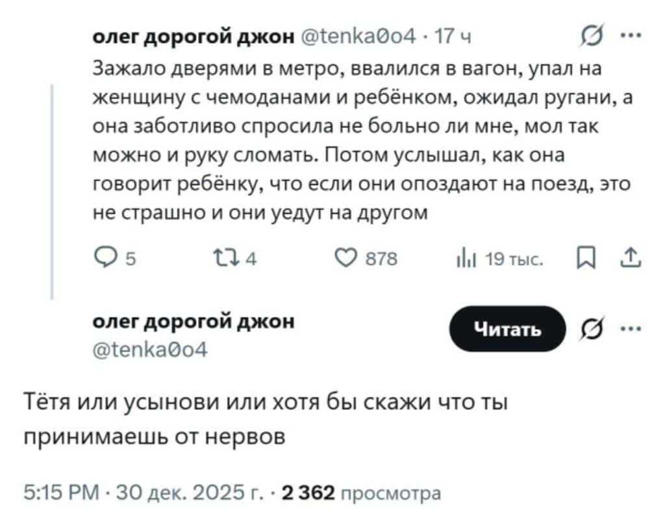Click the author name beside the Читать button
Image resolution: width=665 pixels, height=527 pixels.
[194, 321]
